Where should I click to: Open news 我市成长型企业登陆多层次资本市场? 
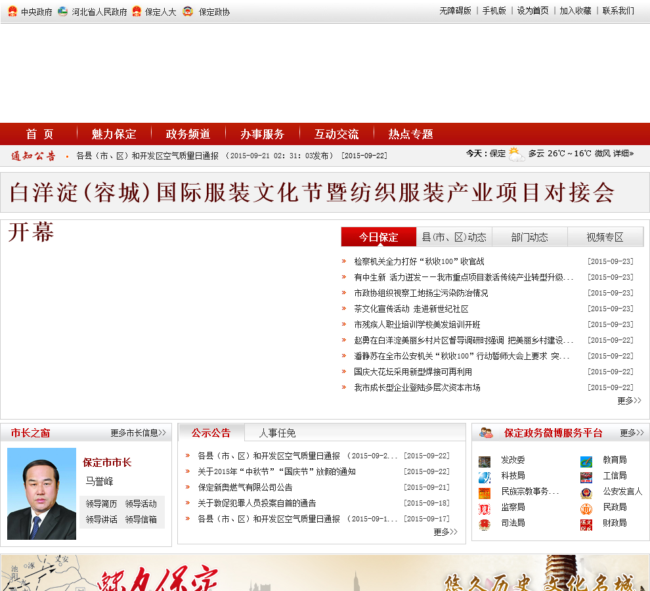(417, 387)
